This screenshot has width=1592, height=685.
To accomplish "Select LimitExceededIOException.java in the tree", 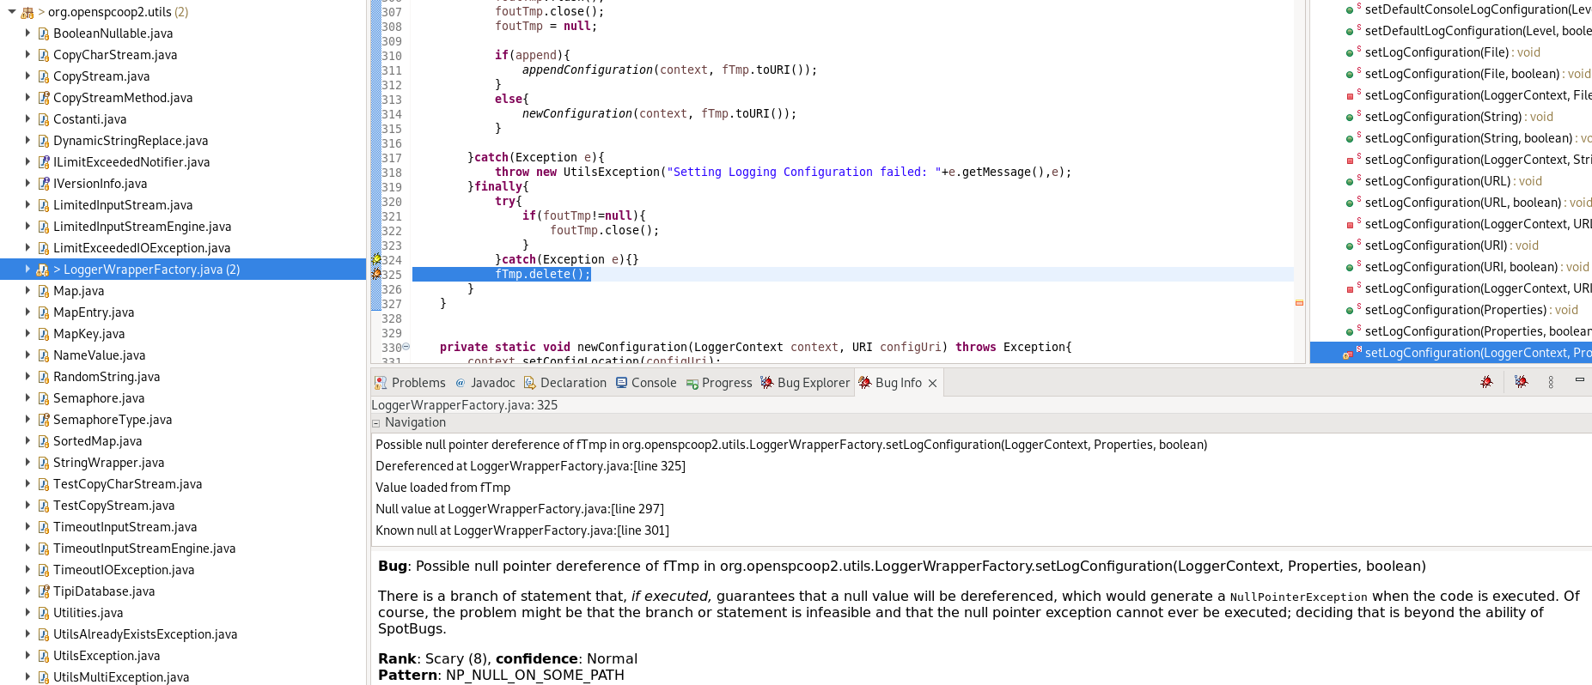I will [142, 248].
